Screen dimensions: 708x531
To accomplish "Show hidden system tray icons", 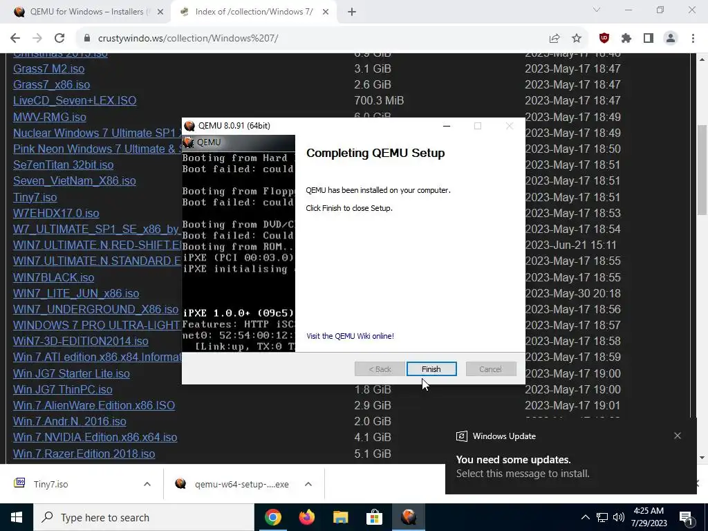I will click(x=585, y=517).
